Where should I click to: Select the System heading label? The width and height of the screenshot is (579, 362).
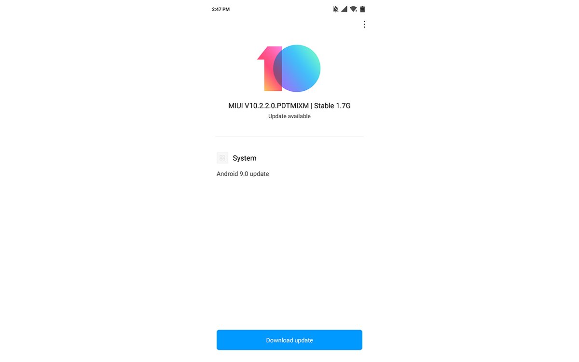[x=245, y=158]
